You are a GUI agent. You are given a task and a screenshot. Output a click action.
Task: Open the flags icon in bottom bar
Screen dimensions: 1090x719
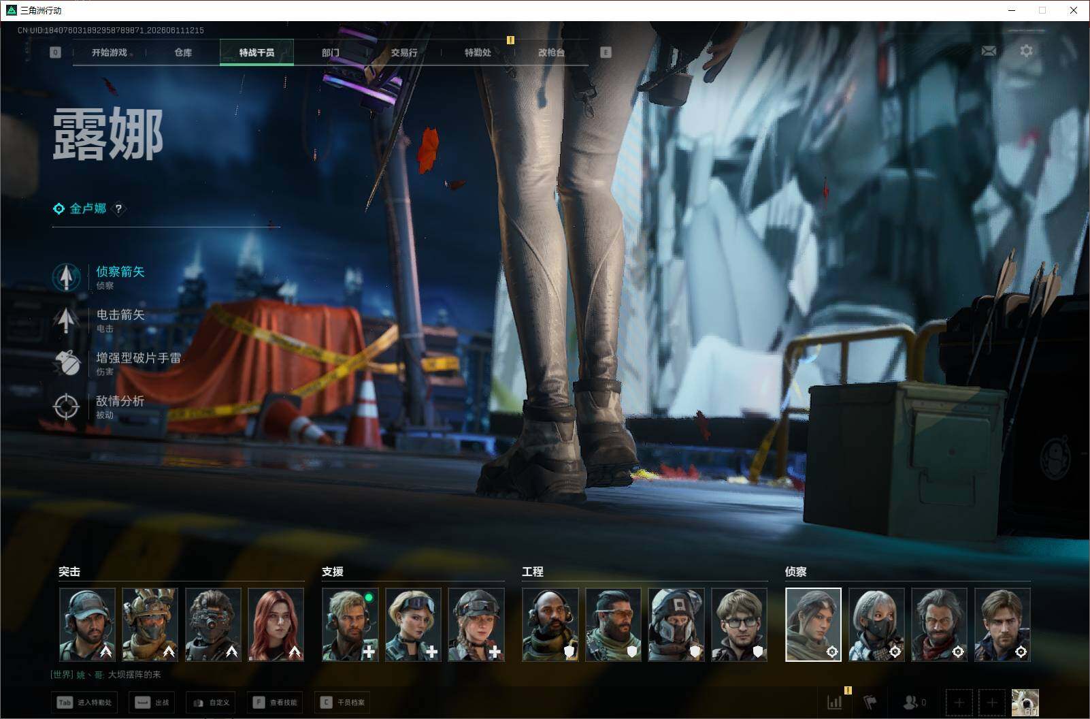pyautogui.click(x=870, y=702)
